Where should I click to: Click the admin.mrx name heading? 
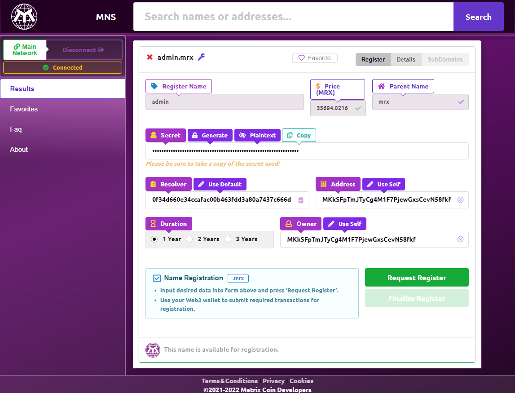176,57
